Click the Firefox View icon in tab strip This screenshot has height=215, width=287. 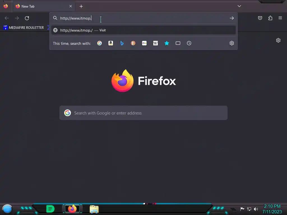[x=6, y=6]
